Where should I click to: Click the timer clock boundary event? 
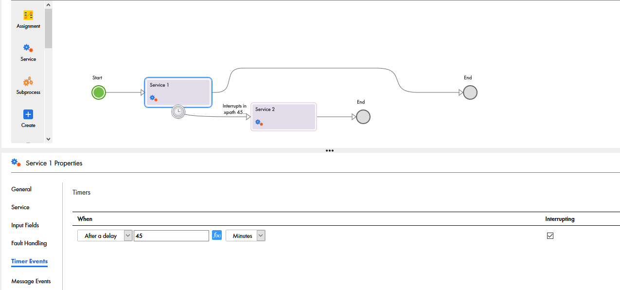178,112
